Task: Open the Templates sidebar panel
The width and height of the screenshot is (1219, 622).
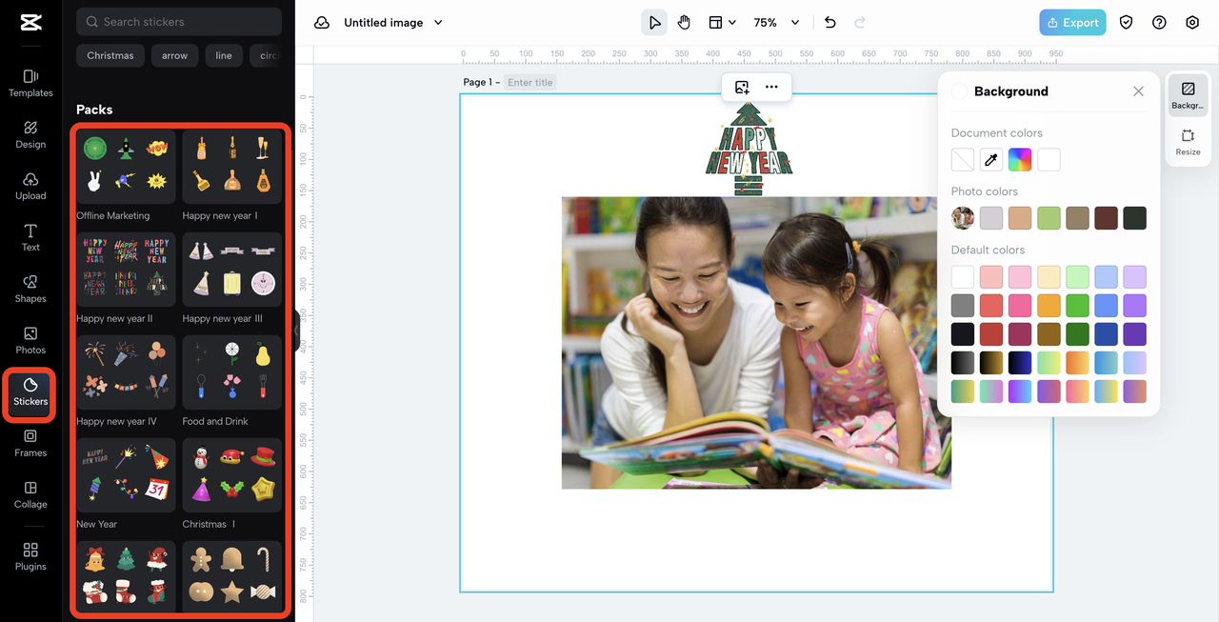Action: [30, 83]
